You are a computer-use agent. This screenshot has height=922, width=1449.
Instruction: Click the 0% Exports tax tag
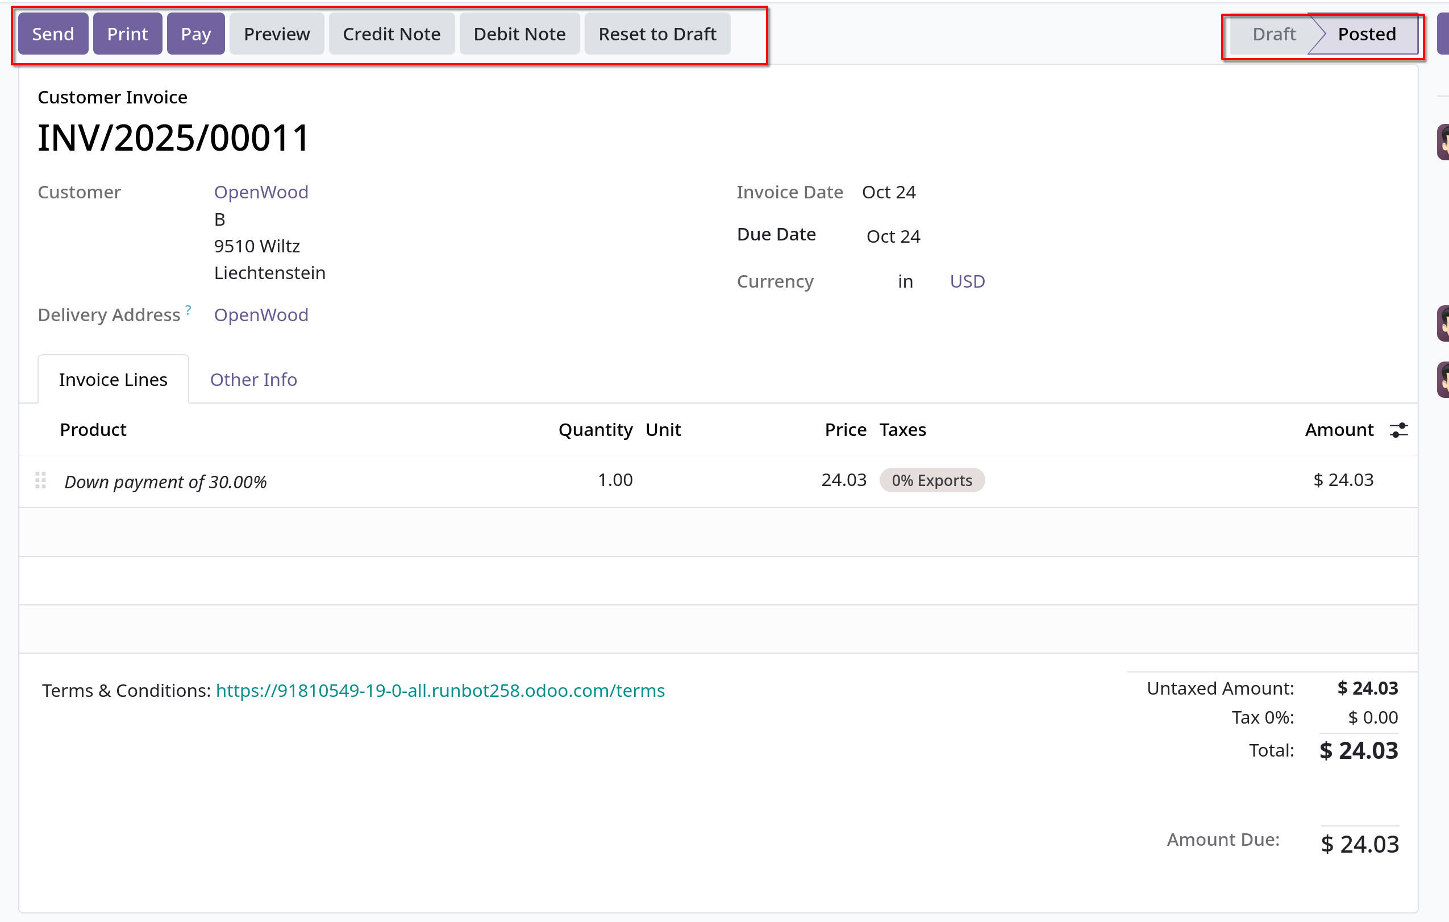[931, 480]
